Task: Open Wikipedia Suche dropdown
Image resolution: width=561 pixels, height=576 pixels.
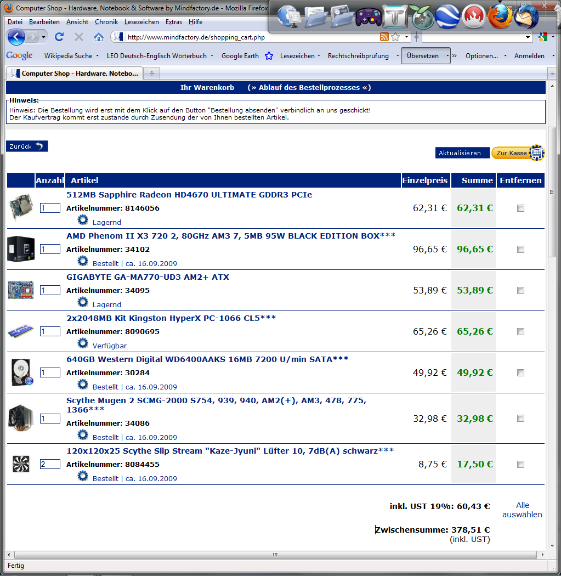Action: (97, 56)
